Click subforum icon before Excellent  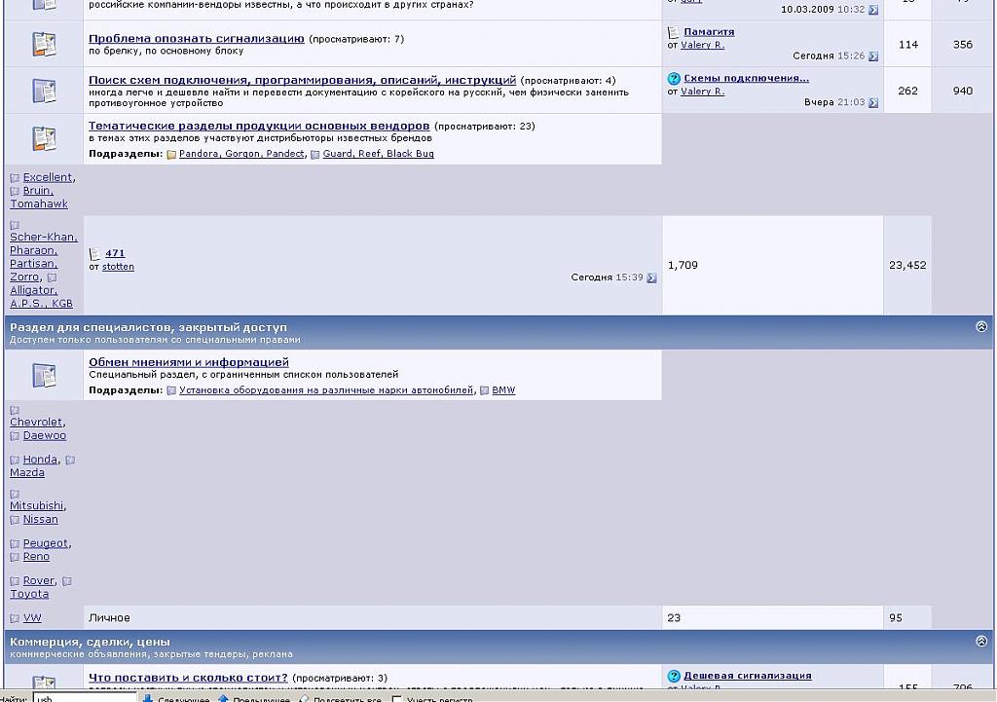15,178
